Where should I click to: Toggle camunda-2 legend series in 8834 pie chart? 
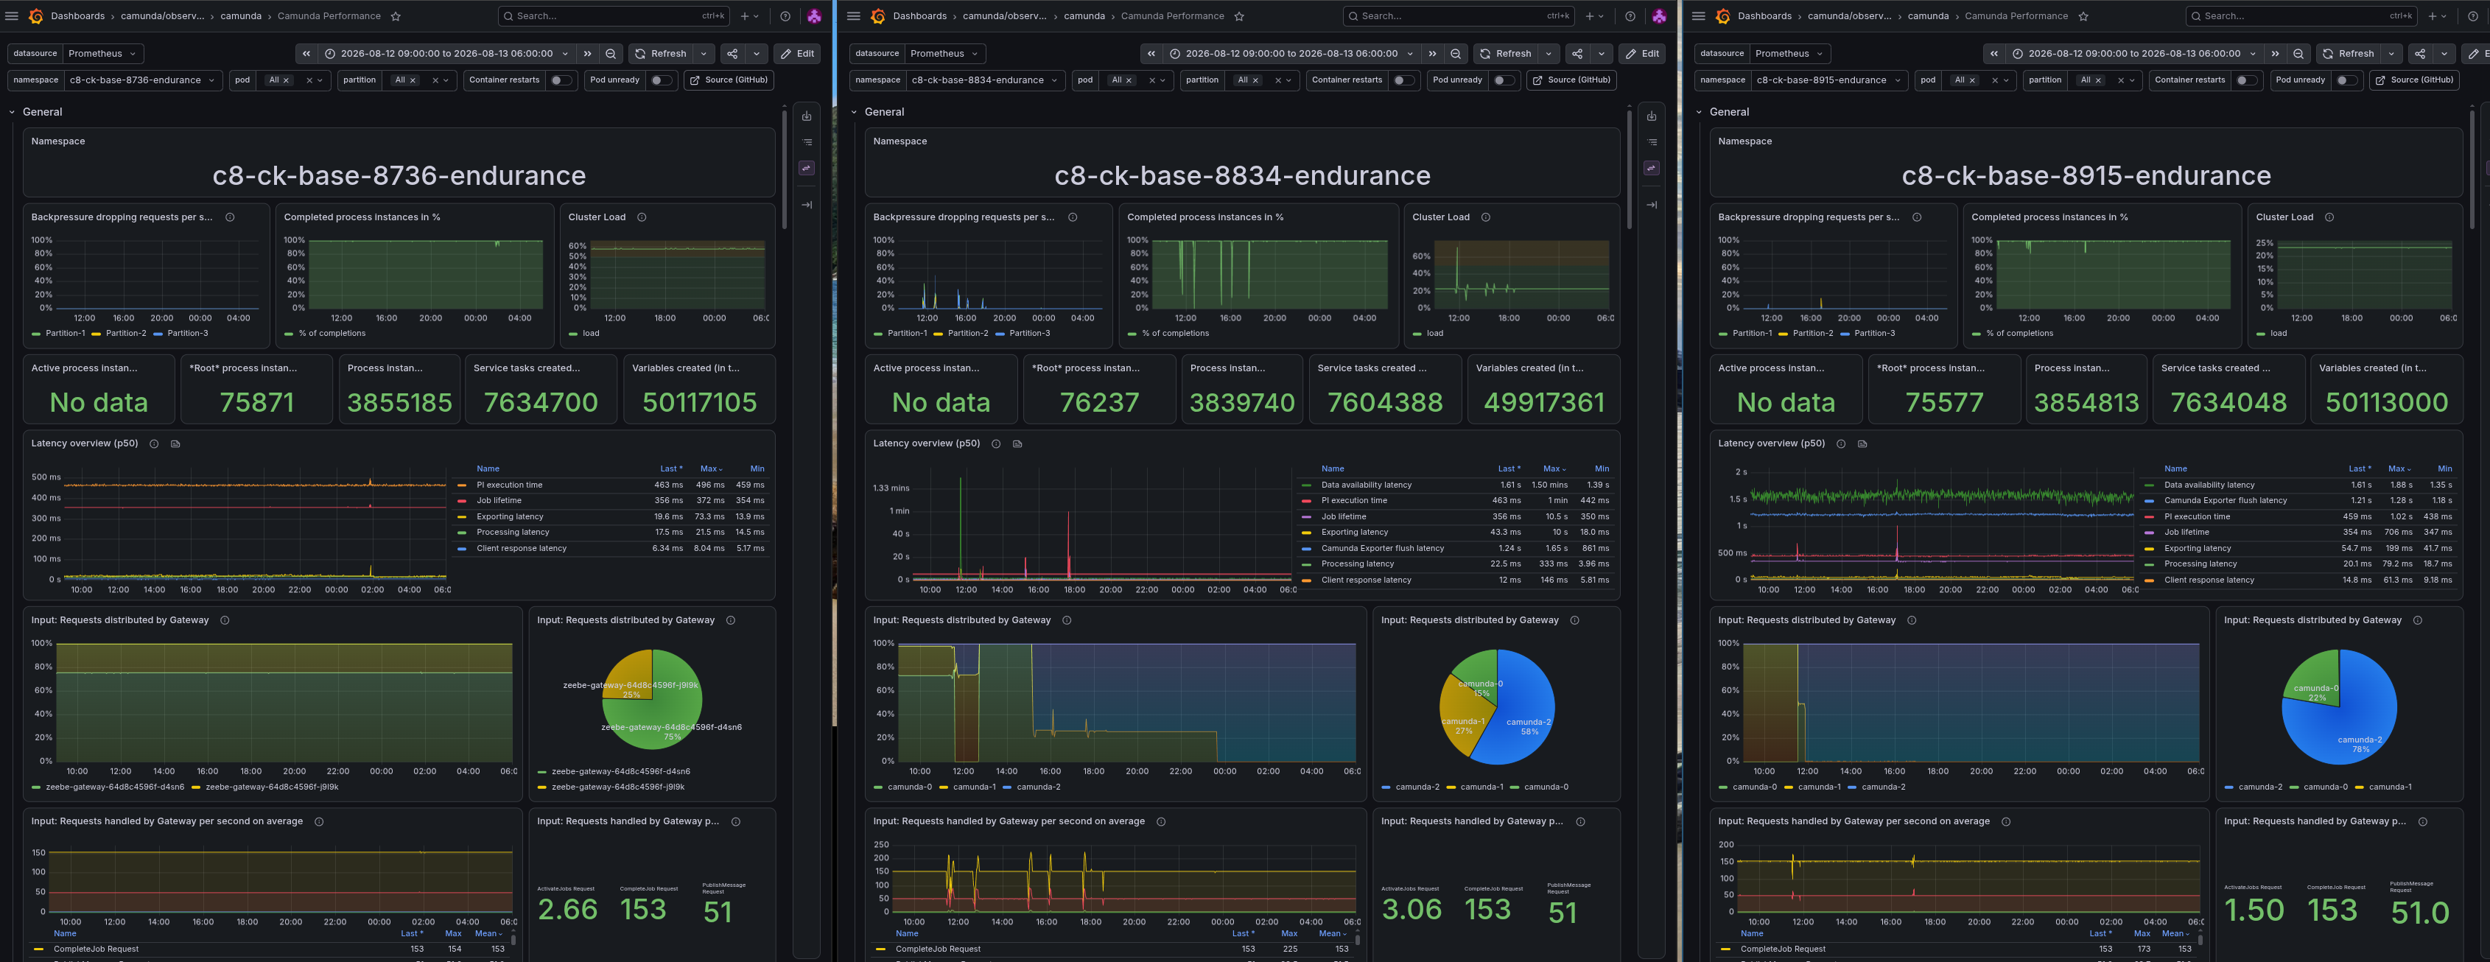coord(1417,788)
